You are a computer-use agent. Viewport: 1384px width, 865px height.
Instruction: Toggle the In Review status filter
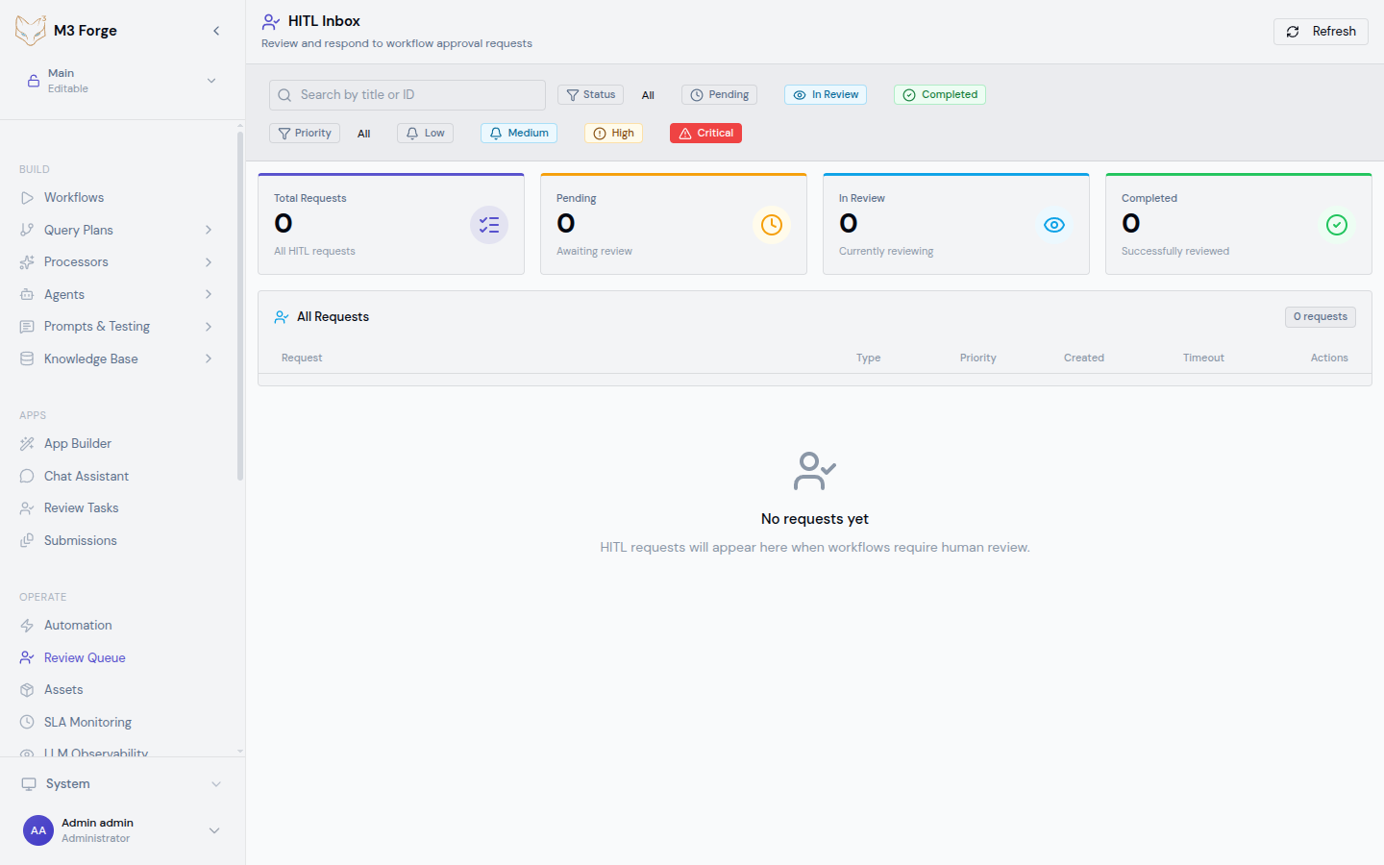coord(825,95)
